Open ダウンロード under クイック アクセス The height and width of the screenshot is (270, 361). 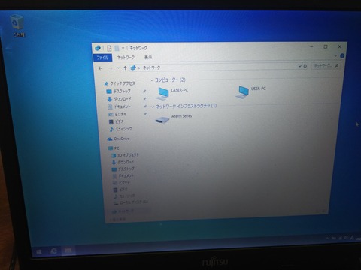tap(120, 99)
